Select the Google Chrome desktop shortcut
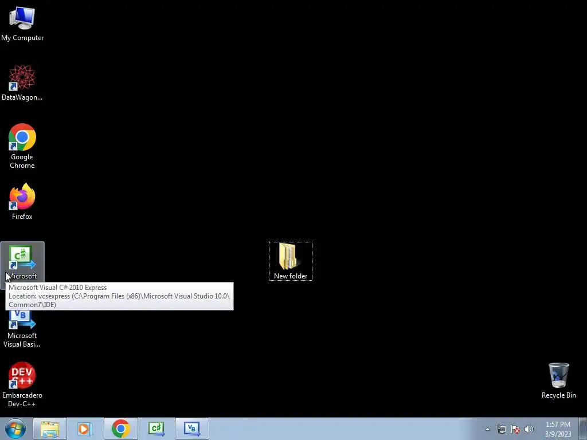 [x=22, y=146]
